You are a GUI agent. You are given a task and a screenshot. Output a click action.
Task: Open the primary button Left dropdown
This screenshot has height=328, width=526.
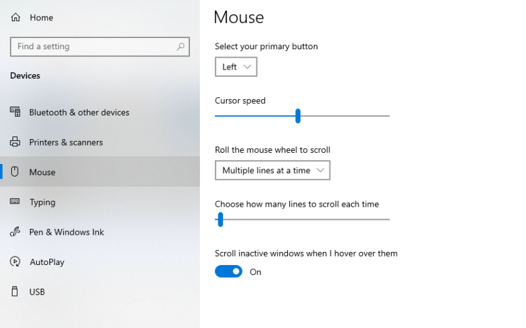tap(236, 67)
